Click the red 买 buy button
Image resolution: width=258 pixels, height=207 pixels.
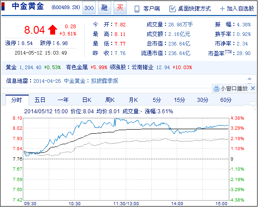click(120, 8)
